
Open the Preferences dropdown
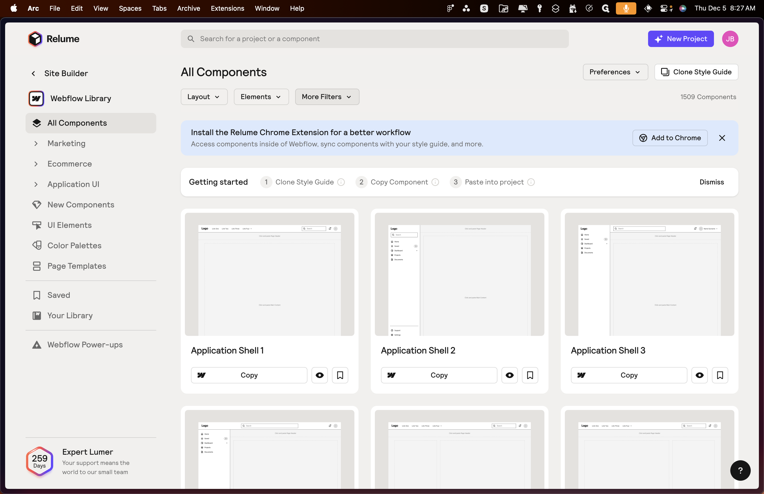point(615,72)
